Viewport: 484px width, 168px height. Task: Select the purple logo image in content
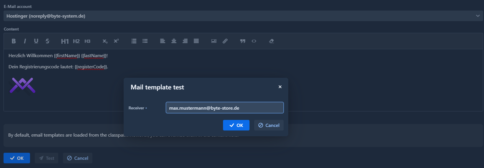[23, 85]
